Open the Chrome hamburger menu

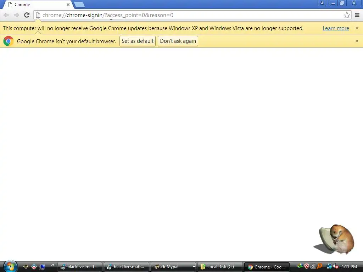357,15
